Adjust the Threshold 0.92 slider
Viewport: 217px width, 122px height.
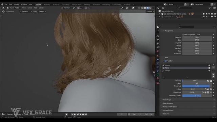click(197, 86)
